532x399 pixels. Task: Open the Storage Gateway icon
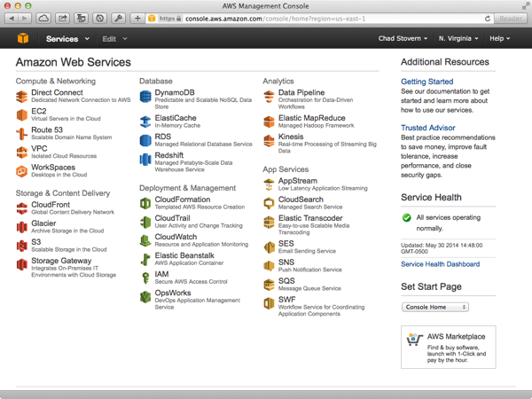[21, 264]
